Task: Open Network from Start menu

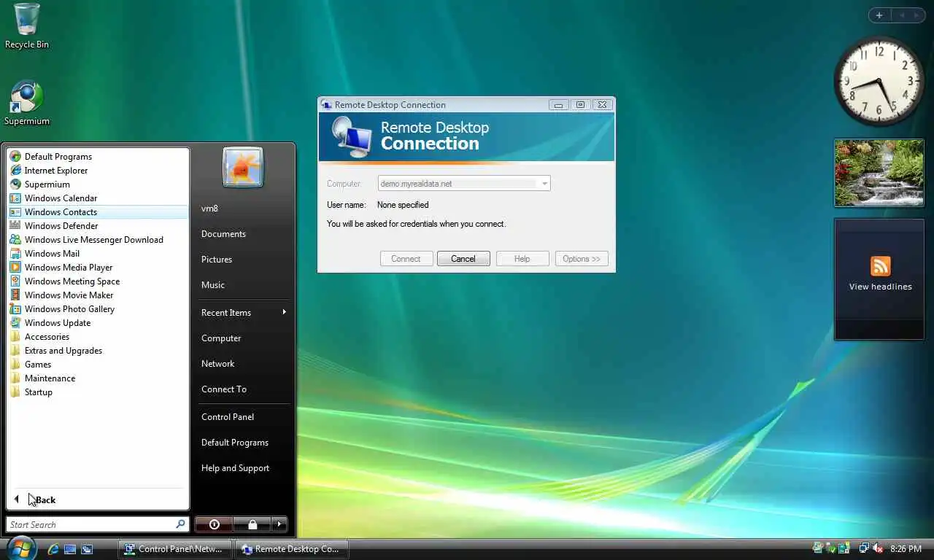Action: [242, 364]
